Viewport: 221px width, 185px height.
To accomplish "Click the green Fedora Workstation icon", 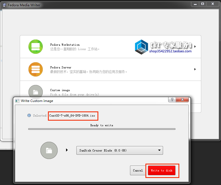I will point(35,47).
